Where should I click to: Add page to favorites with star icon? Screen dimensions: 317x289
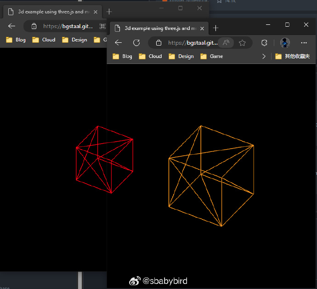click(x=242, y=43)
